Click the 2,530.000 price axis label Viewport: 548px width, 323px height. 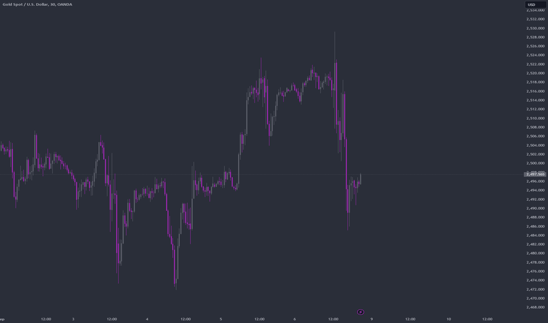[x=535, y=28]
